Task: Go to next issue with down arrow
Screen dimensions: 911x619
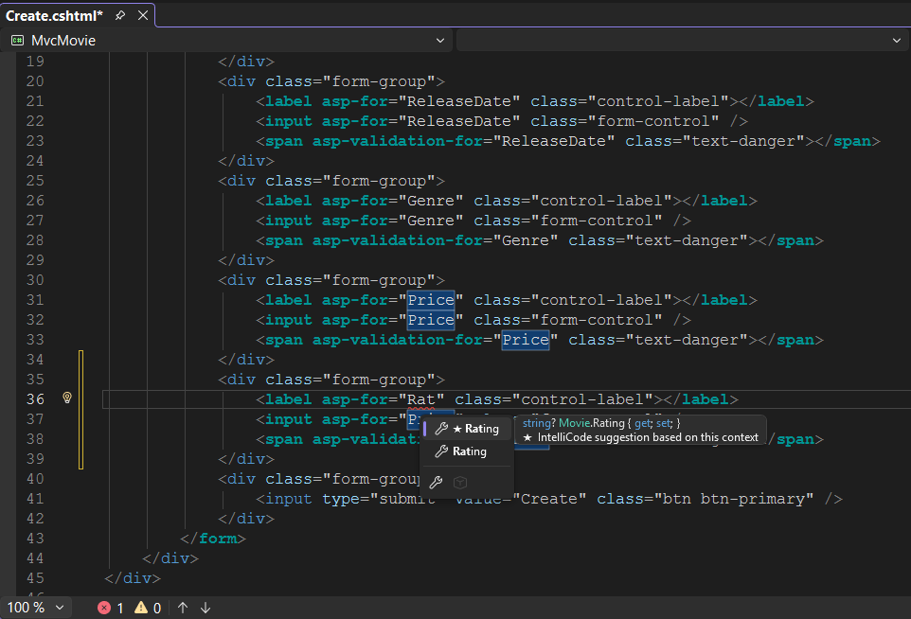Action: (x=205, y=608)
